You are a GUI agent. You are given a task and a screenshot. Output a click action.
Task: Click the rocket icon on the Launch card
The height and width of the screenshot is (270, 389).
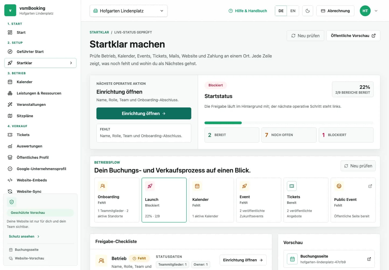150,186
